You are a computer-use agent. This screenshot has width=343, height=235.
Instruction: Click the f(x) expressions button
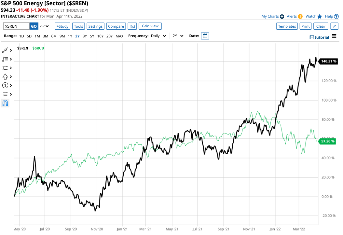pyautogui.click(x=132, y=26)
